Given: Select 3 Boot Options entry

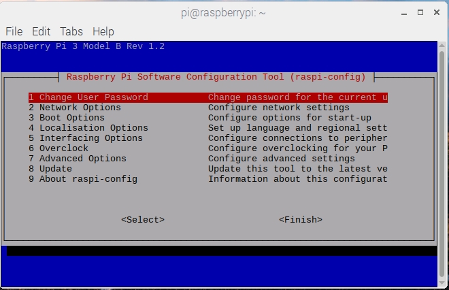Looking at the screenshot, I should (208, 118).
